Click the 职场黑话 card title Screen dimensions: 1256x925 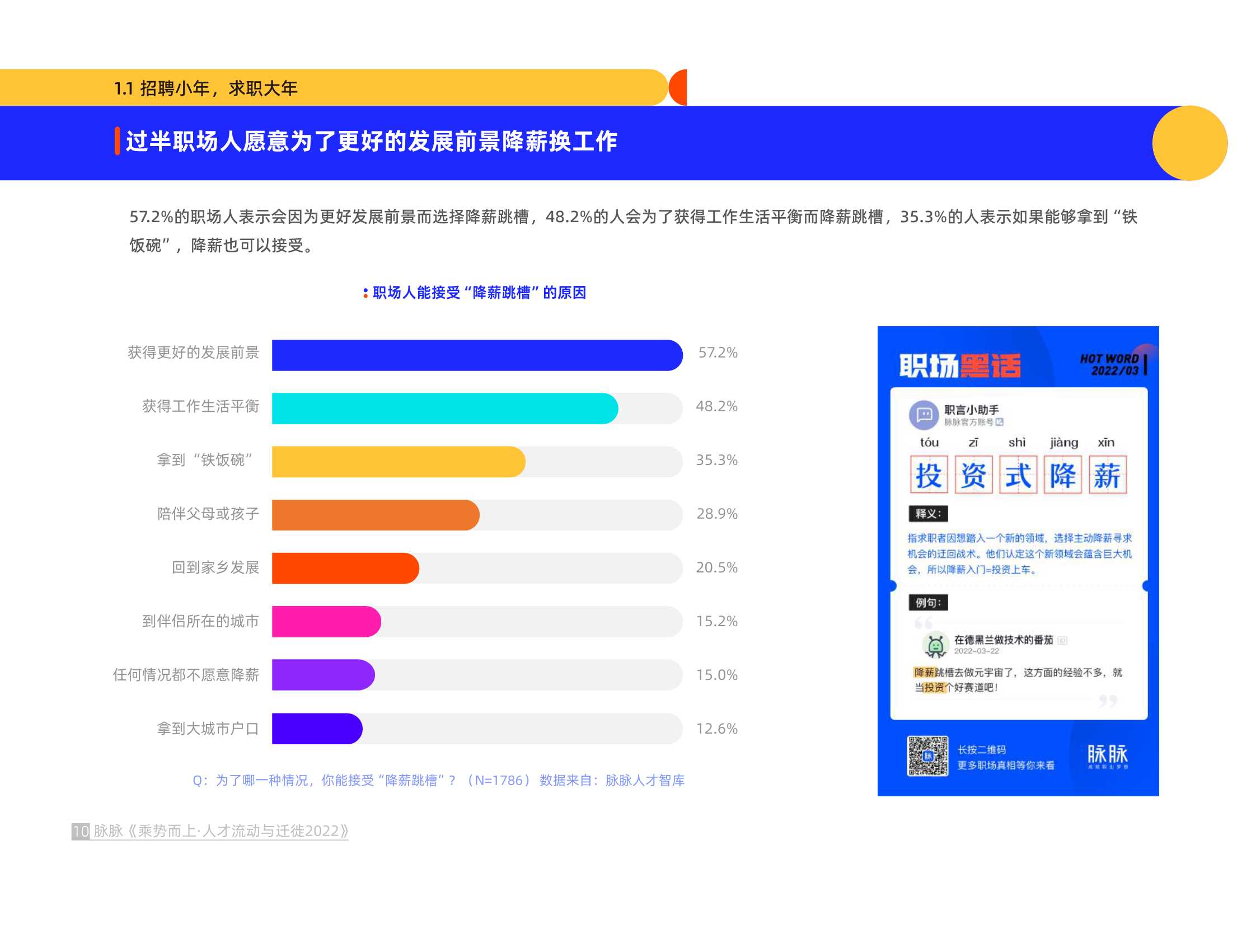[960, 365]
